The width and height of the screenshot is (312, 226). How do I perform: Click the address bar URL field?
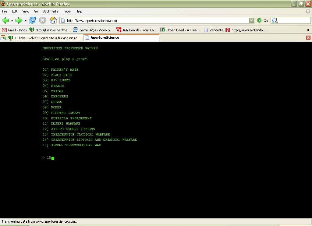157,20
